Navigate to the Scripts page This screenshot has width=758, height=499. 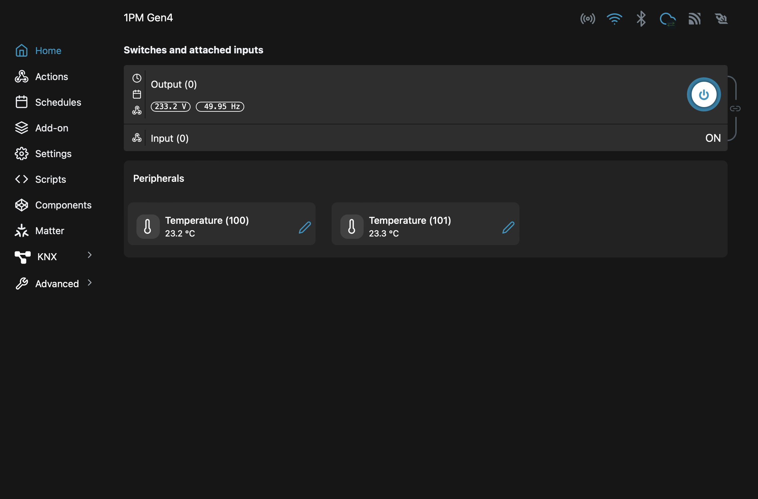click(x=50, y=179)
